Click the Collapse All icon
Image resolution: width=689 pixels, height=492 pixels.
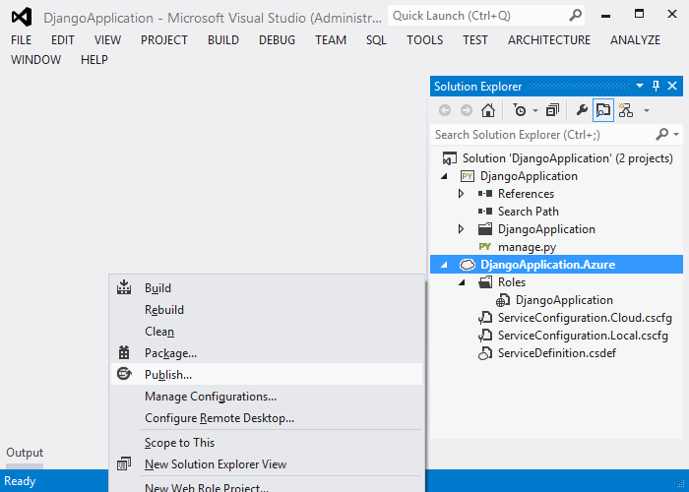pyautogui.click(x=552, y=110)
